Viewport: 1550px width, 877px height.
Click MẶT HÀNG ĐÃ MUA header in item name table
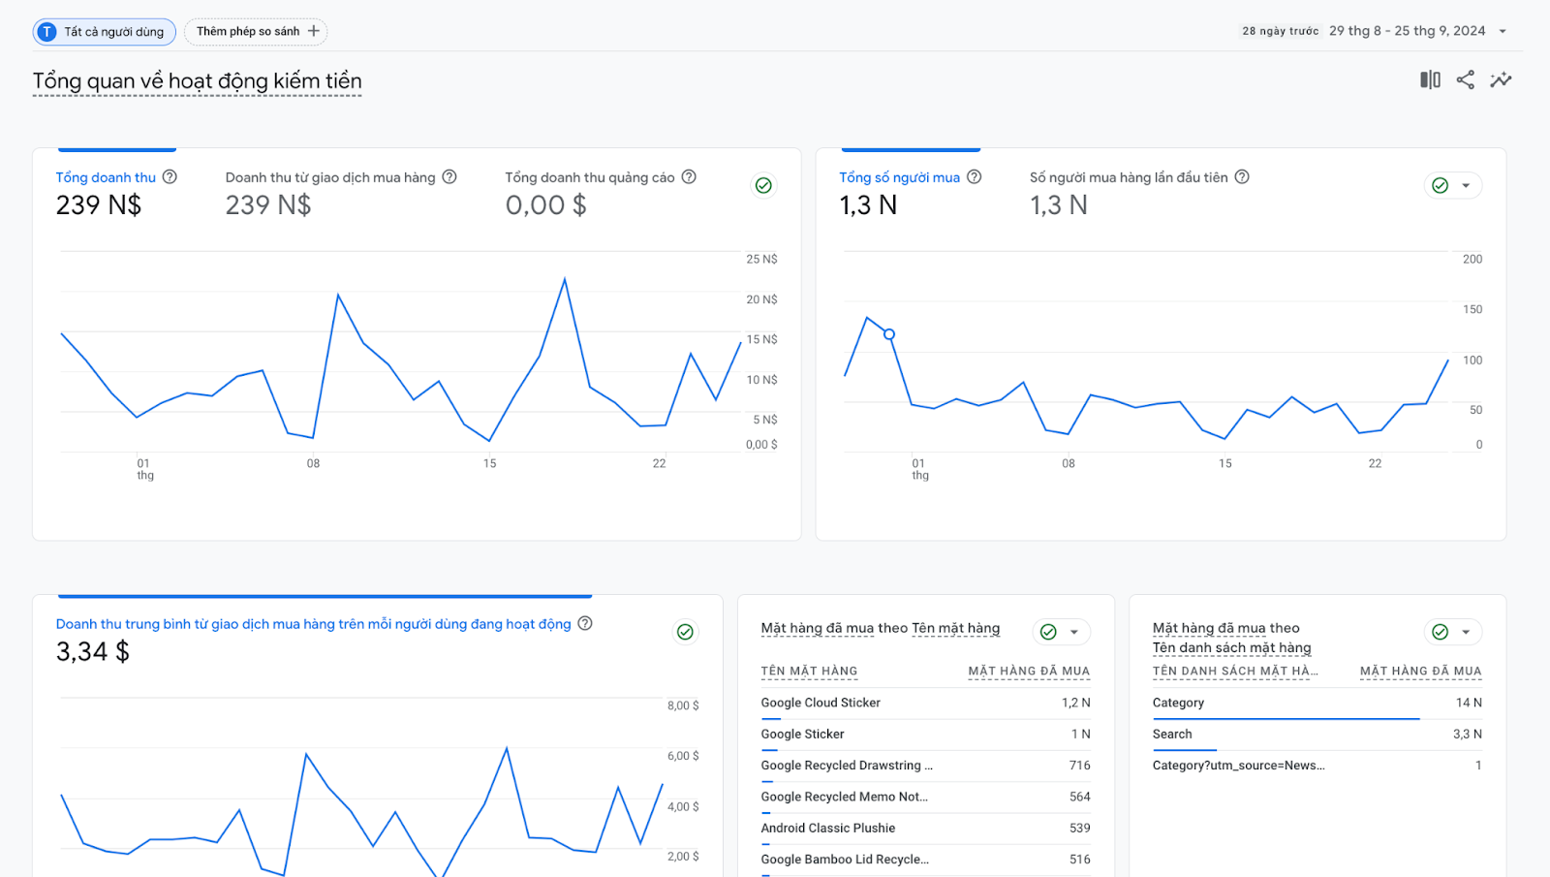click(1029, 671)
